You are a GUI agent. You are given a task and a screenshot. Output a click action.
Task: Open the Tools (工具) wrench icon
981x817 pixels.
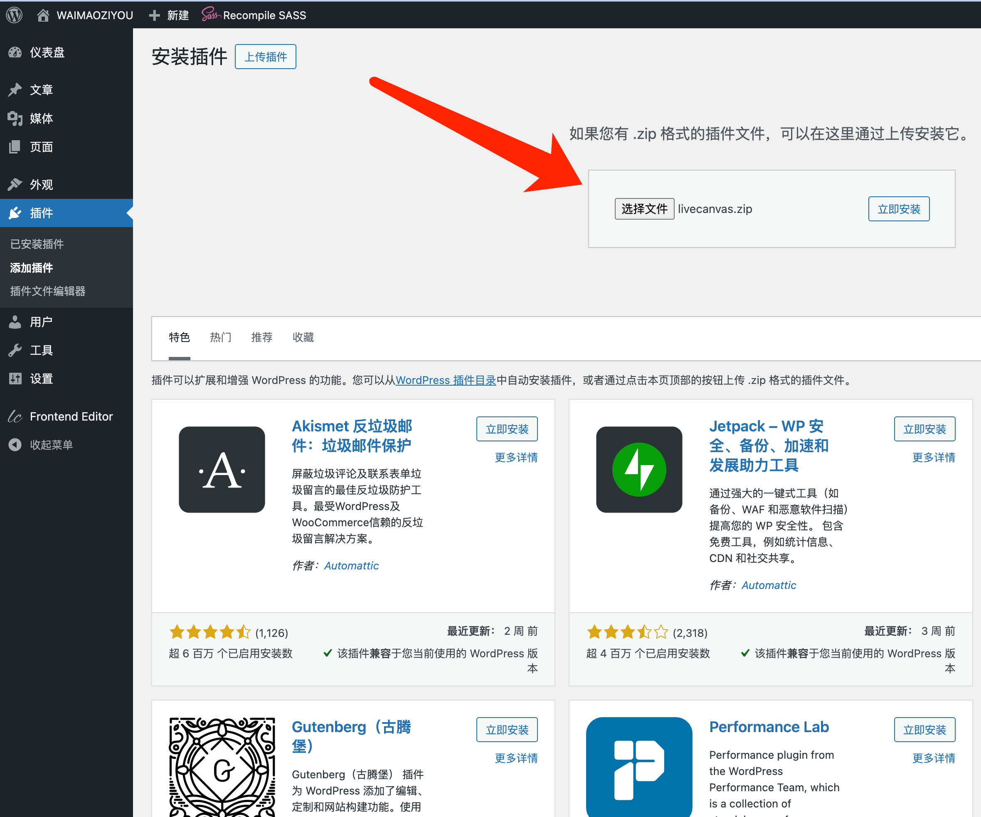coord(15,351)
